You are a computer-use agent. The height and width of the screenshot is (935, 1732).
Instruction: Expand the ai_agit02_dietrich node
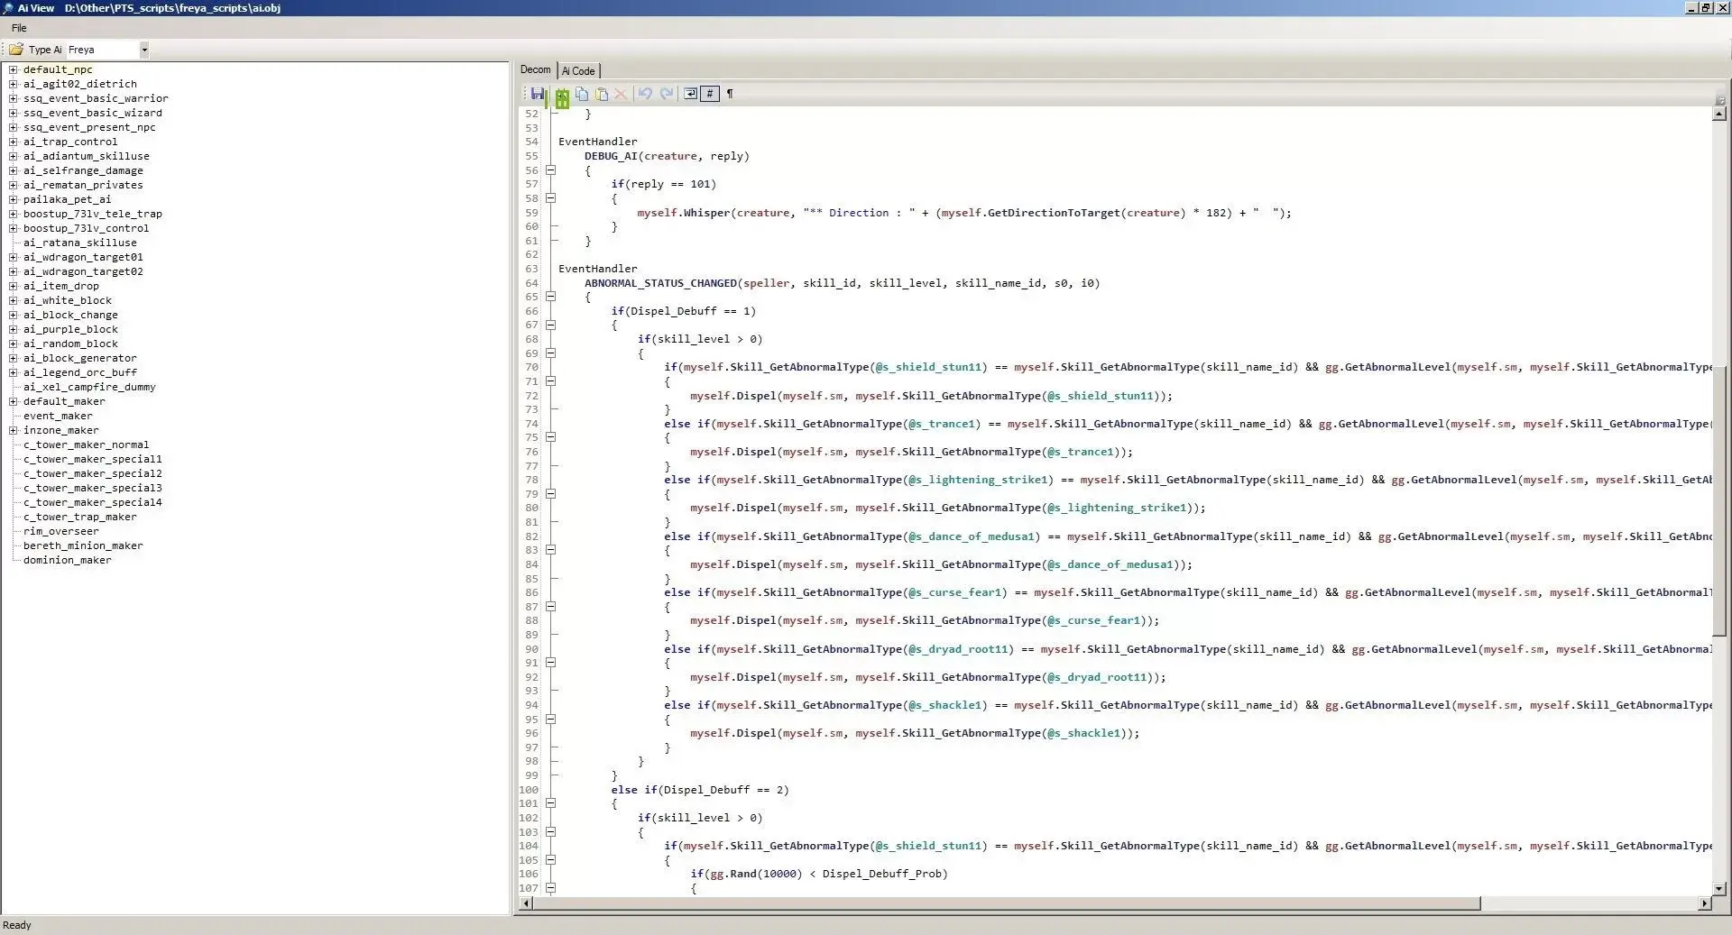click(14, 84)
